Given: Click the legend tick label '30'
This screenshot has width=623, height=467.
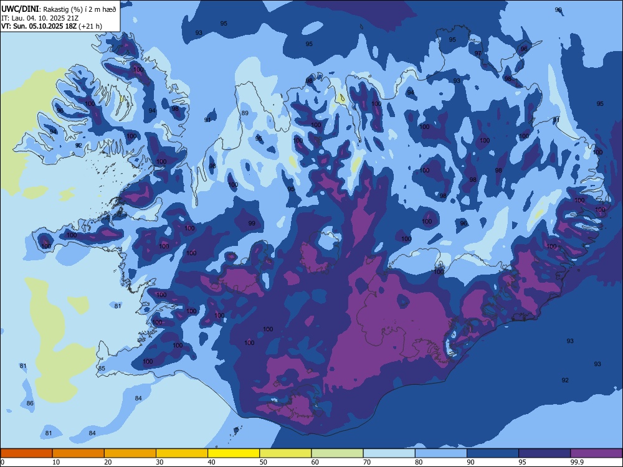Looking at the screenshot, I should click(x=159, y=462).
